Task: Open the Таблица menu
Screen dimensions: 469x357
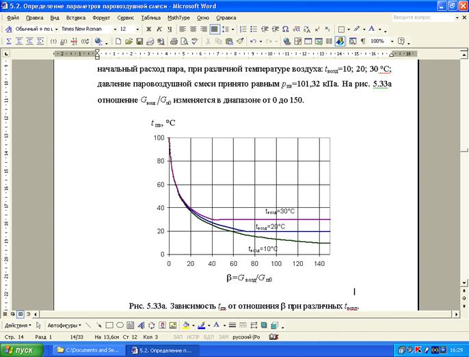Action: (x=150, y=18)
